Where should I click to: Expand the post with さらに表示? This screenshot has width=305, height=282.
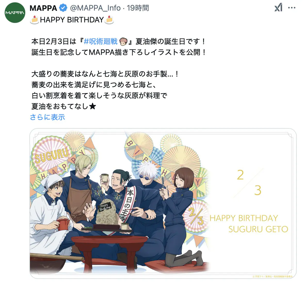47,117
